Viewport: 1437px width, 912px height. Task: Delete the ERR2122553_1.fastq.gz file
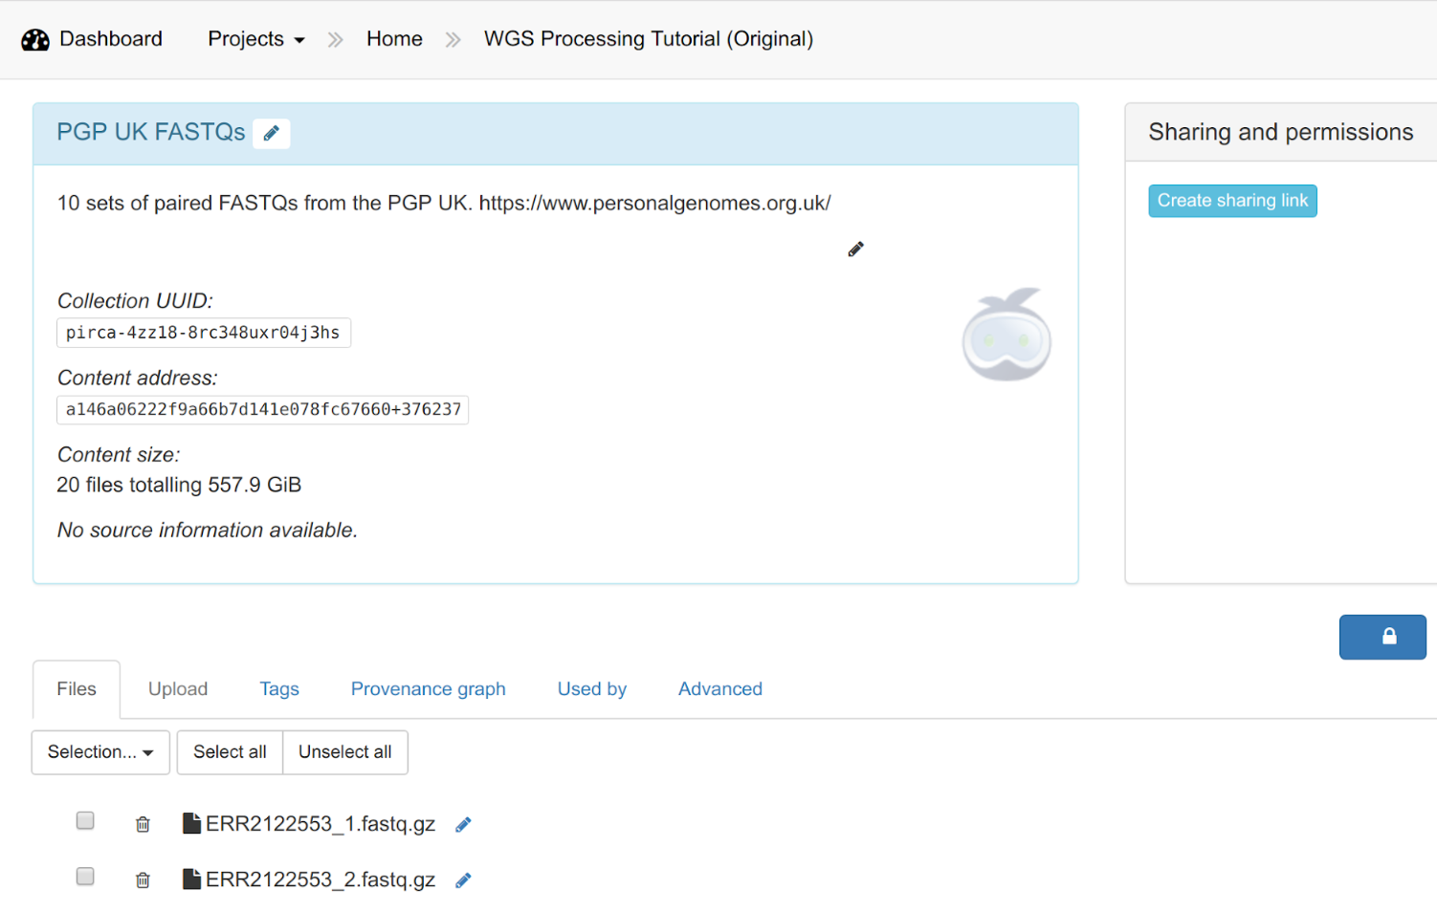[143, 824]
